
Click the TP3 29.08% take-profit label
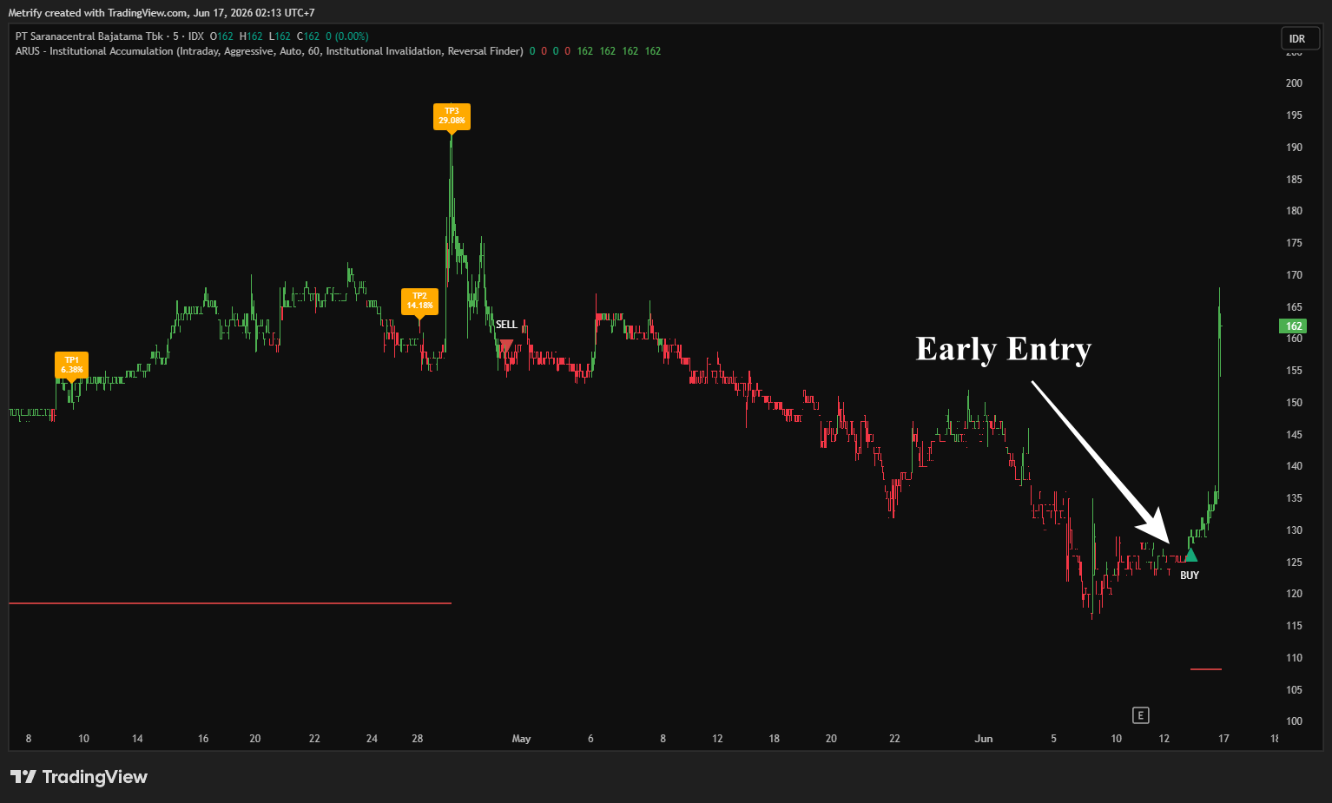(x=452, y=116)
